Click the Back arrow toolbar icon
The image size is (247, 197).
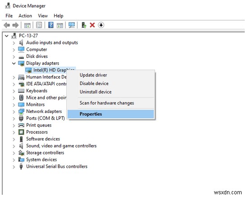click(7, 25)
